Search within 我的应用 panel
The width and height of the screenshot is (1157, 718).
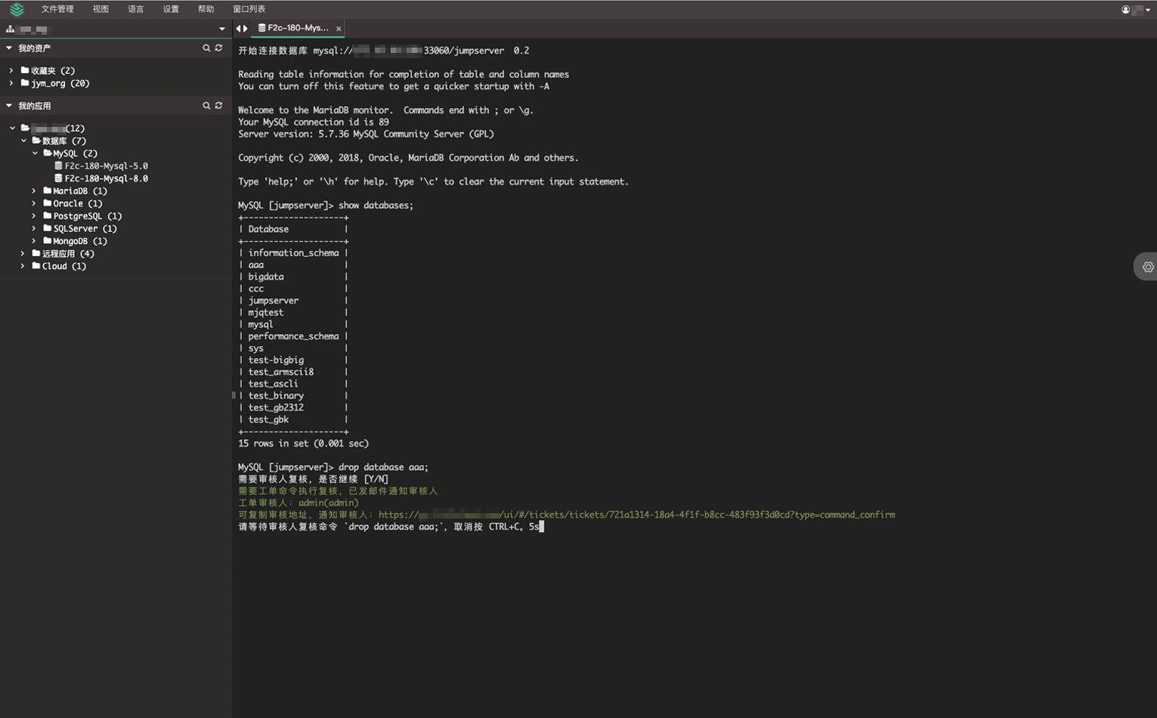click(206, 106)
